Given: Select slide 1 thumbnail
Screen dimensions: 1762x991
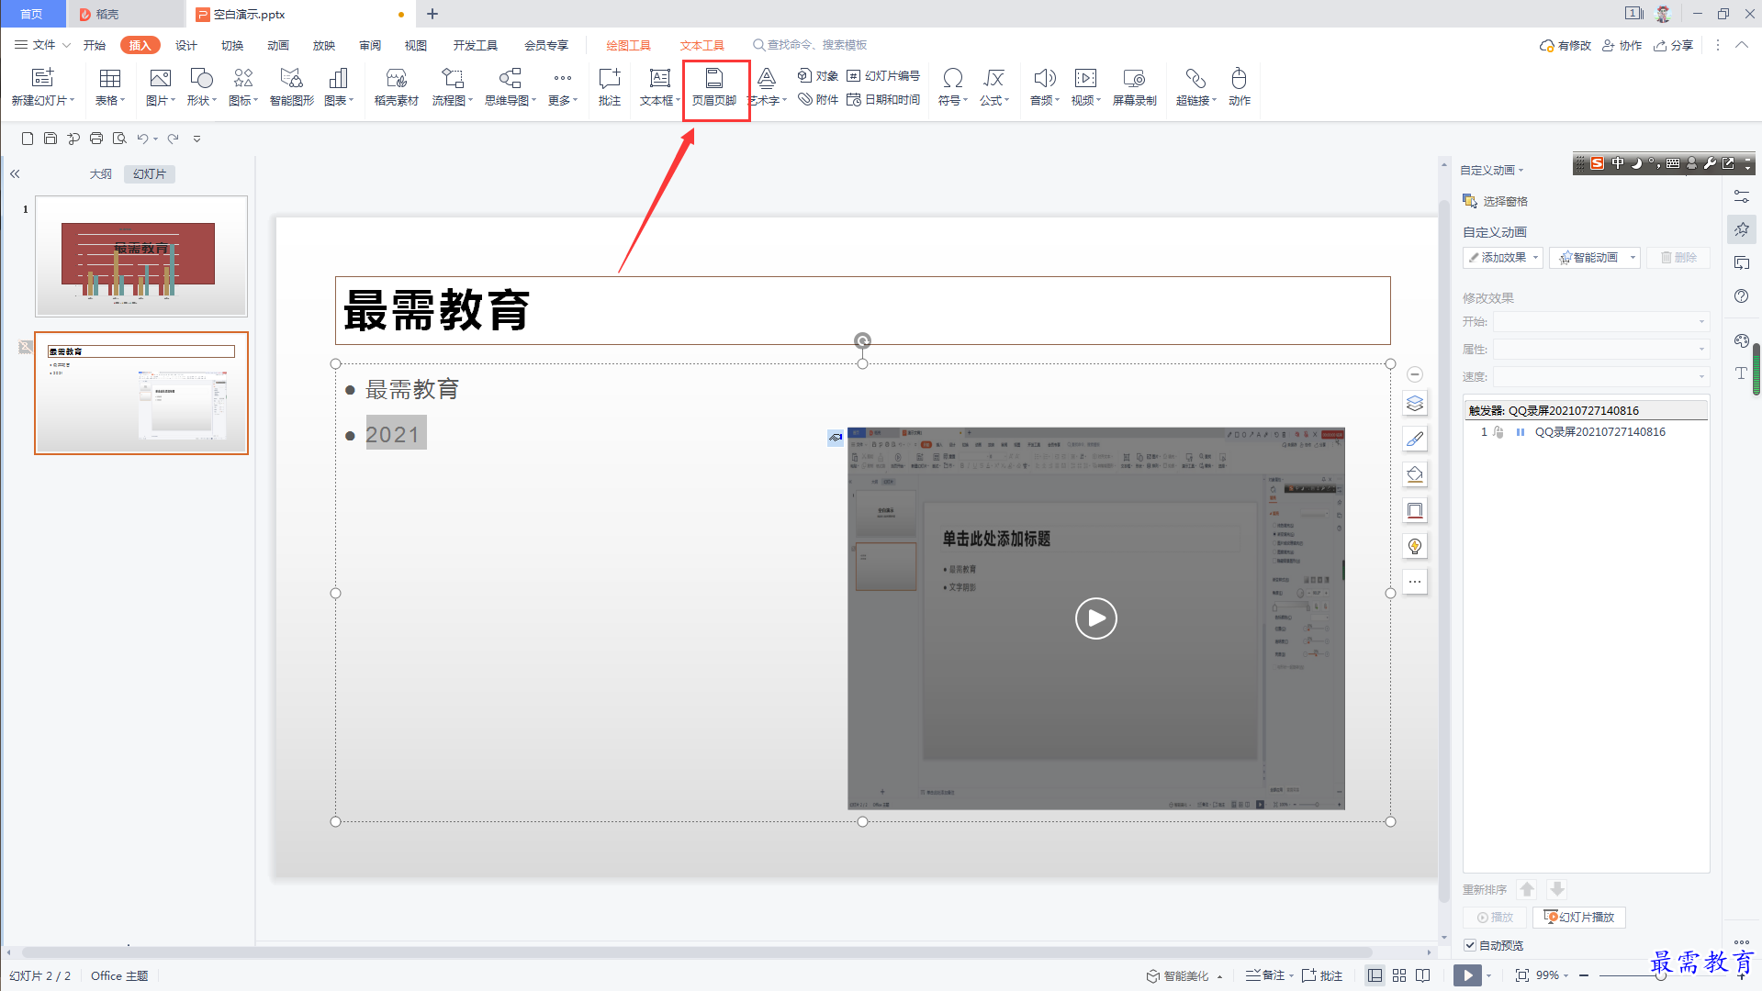Looking at the screenshot, I should pos(141,256).
